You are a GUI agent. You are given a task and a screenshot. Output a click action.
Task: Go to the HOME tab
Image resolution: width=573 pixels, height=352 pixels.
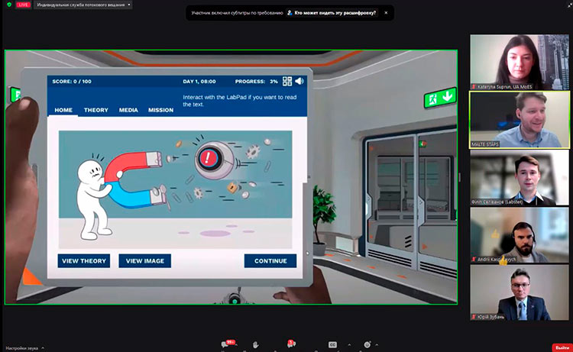tap(63, 110)
